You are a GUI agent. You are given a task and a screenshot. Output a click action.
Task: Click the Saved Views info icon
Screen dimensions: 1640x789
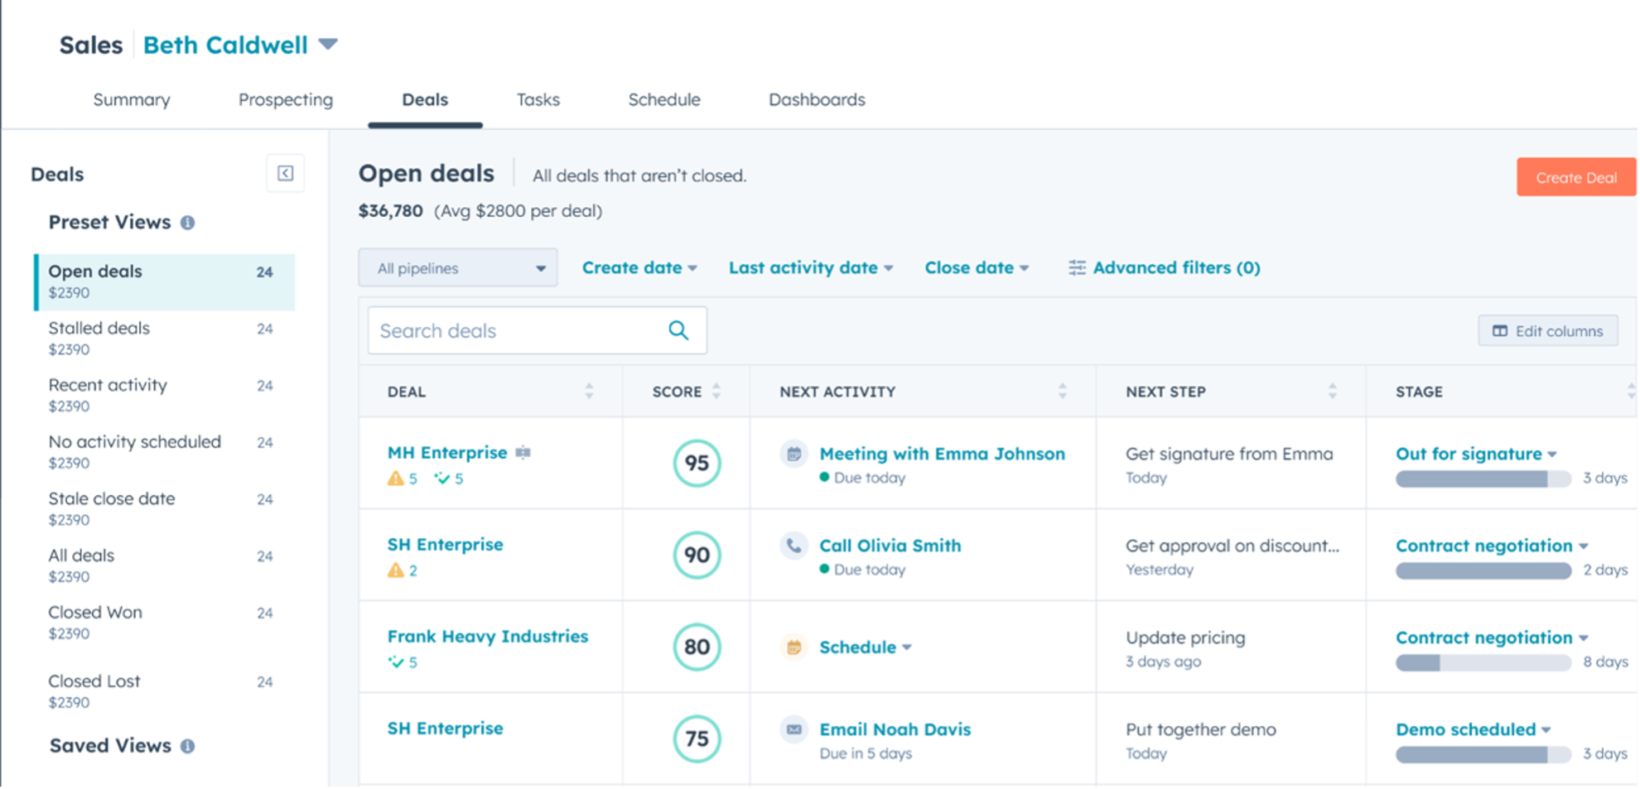pos(188,746)
